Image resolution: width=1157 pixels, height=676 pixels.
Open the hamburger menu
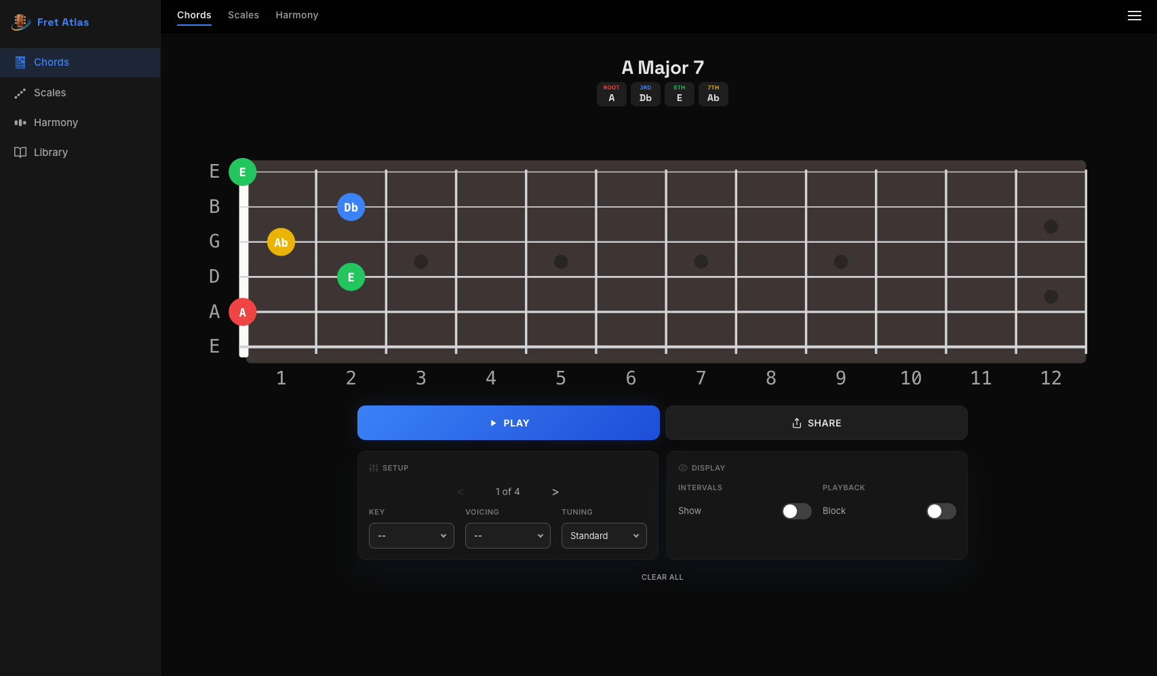1135,16
